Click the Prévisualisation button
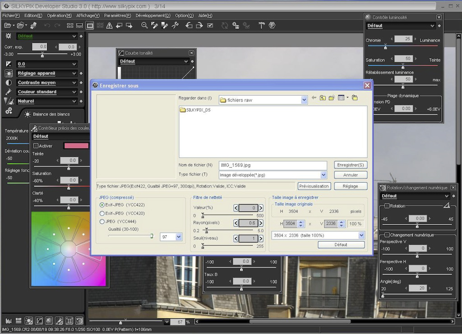The width and height of the screenshot is (462, 334). 314,186
